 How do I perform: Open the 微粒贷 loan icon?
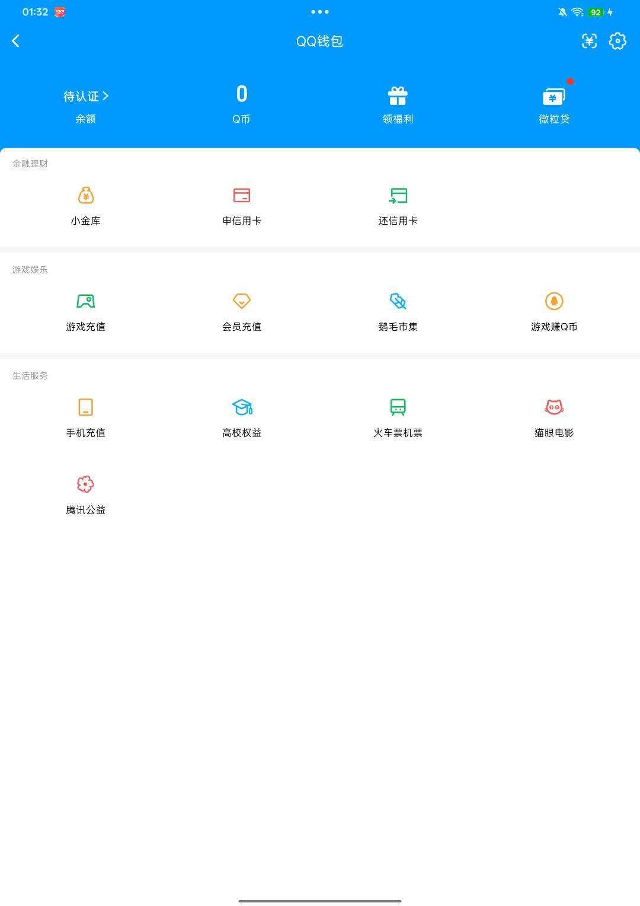pos(553,96)
